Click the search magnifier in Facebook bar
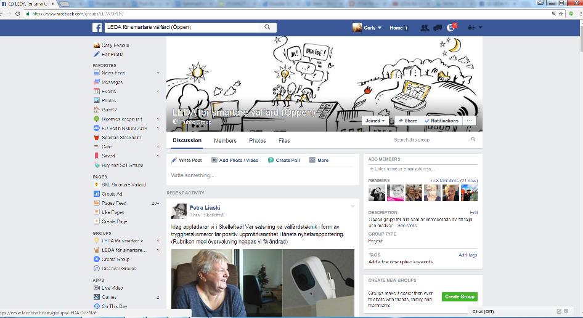This screenshot has height=318, width=583. tap(267, 27)
